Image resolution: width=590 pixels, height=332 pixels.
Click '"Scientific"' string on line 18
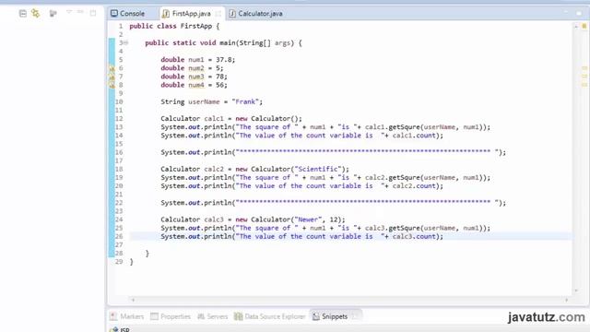coord(318,169)
